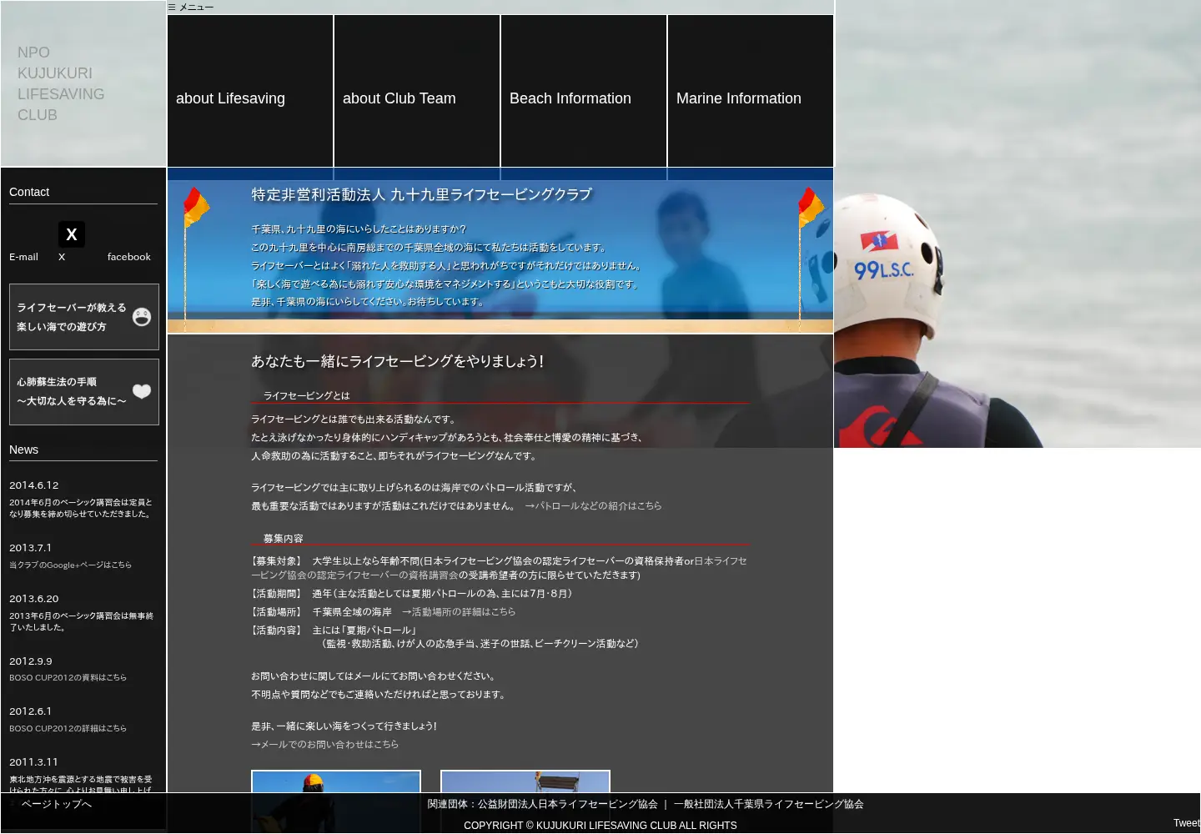Open the 公益財団法人日本ライフセービング協会 footer link
The width and height of the screenshot is (1201, 834).
(567, 804)
